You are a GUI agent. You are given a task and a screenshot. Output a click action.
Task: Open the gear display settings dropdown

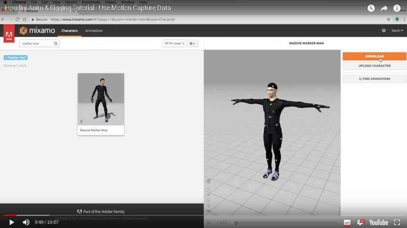point(192,44)
